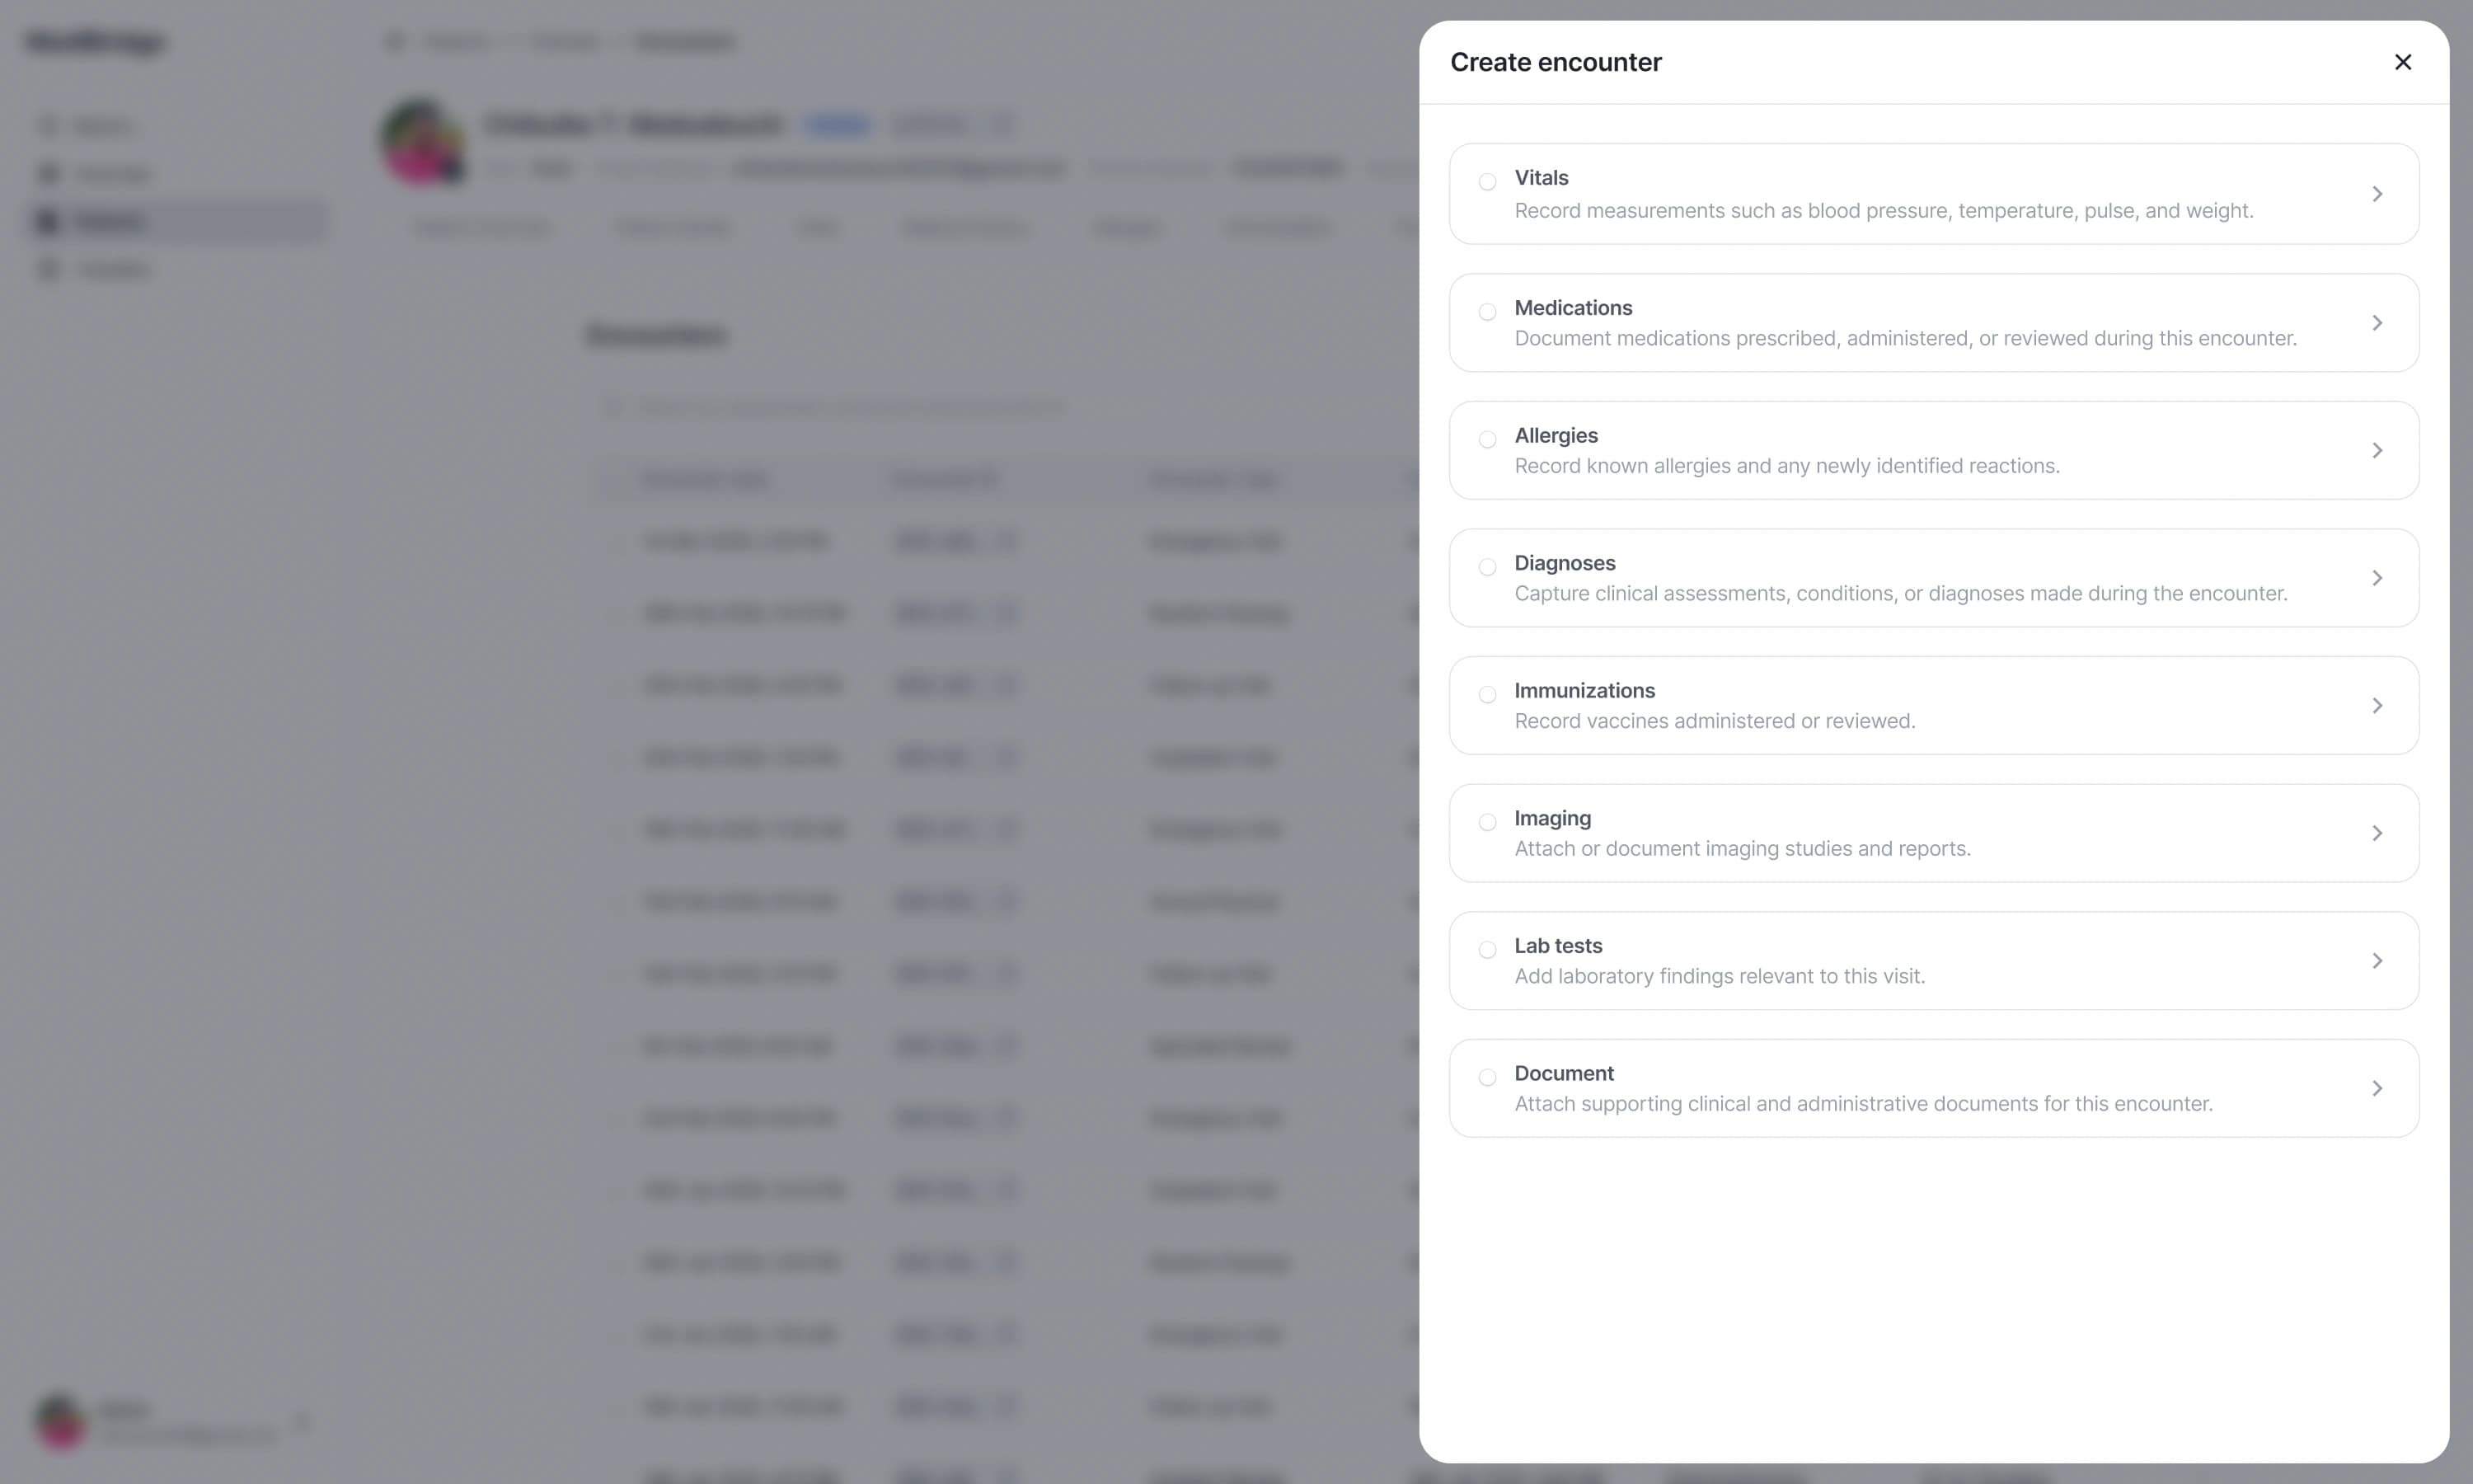Close the Create encounter panel
This screenshot has height=1484, width=2473.
coord(2402,62)
